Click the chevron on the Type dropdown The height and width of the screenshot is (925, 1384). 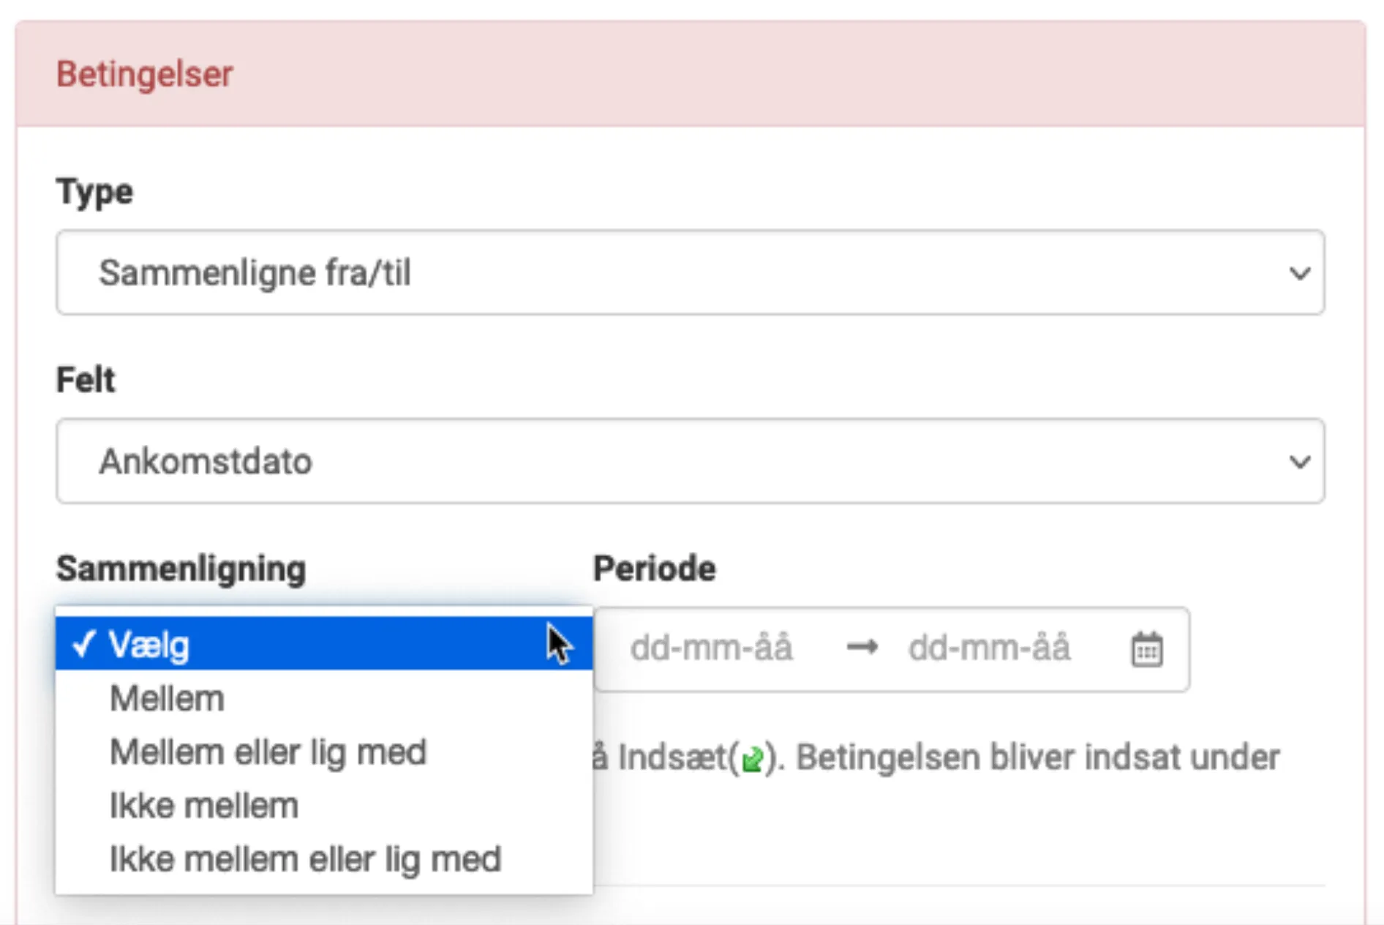1299,274
